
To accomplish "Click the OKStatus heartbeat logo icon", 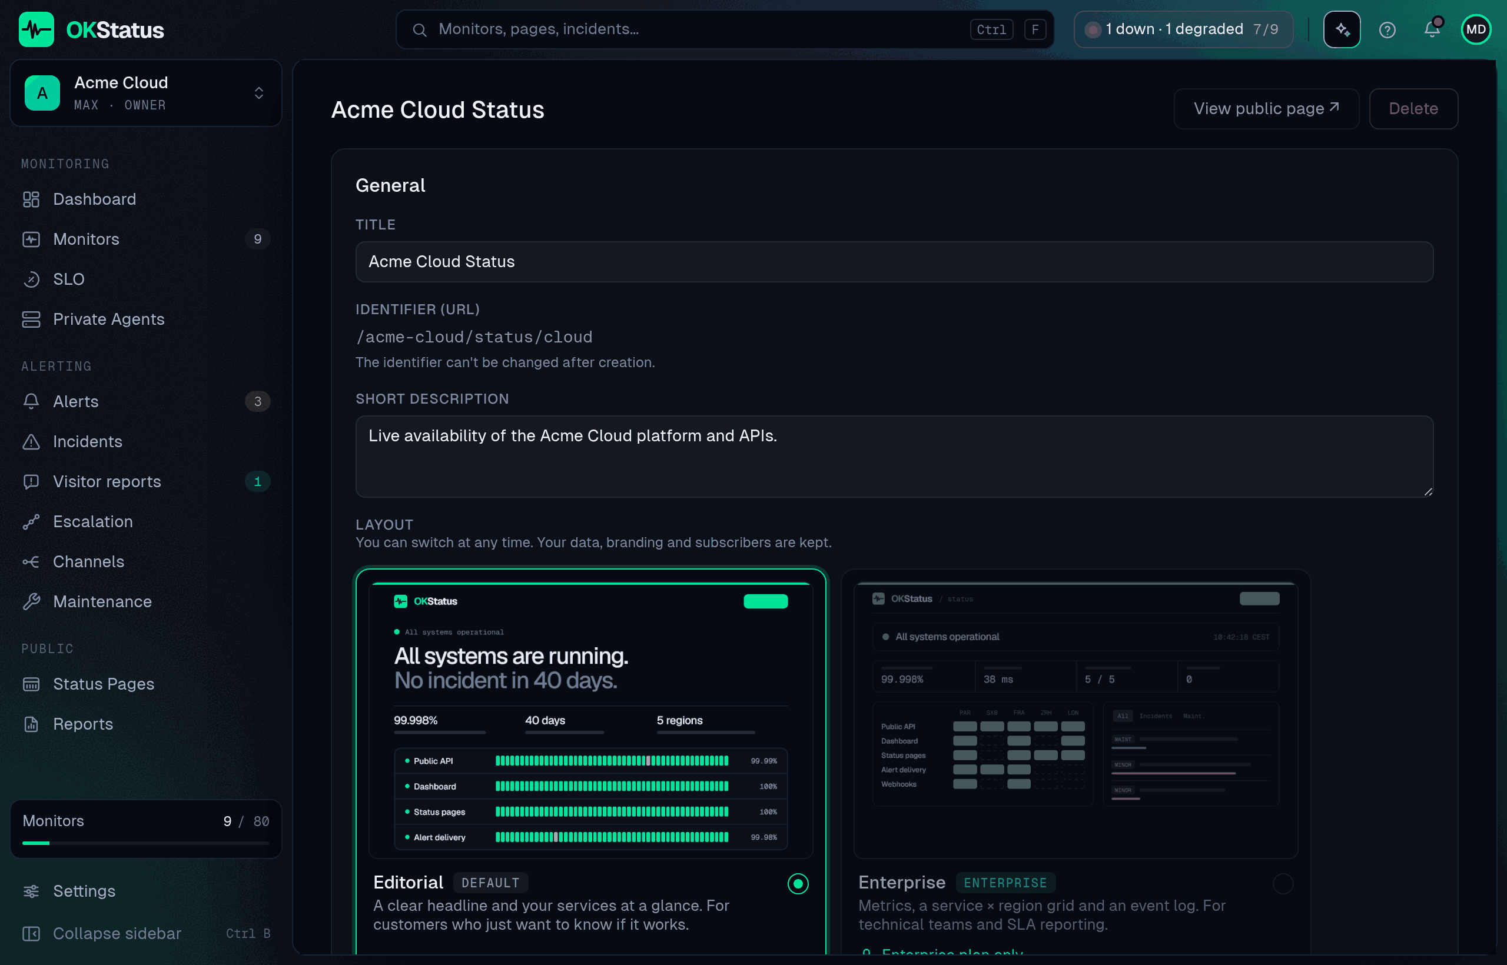I will [36, 29].
